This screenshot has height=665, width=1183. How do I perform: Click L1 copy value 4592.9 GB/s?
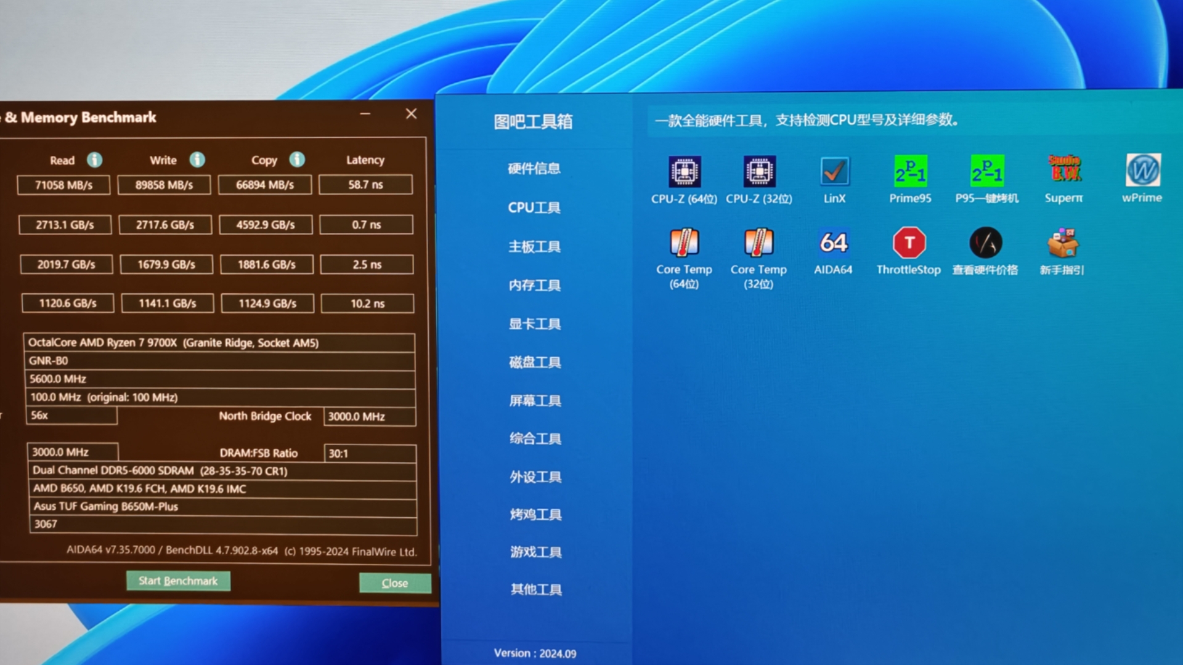266,225
